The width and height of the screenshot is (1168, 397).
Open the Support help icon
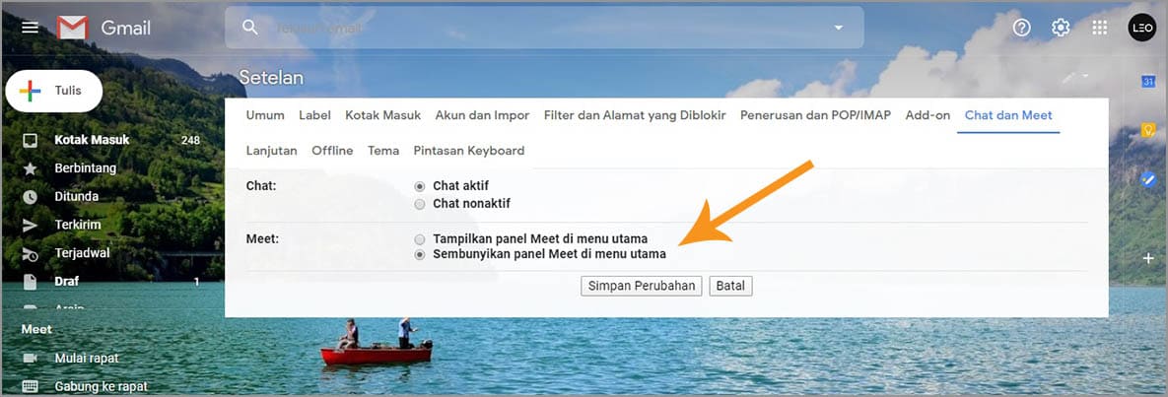(1022, 28)
